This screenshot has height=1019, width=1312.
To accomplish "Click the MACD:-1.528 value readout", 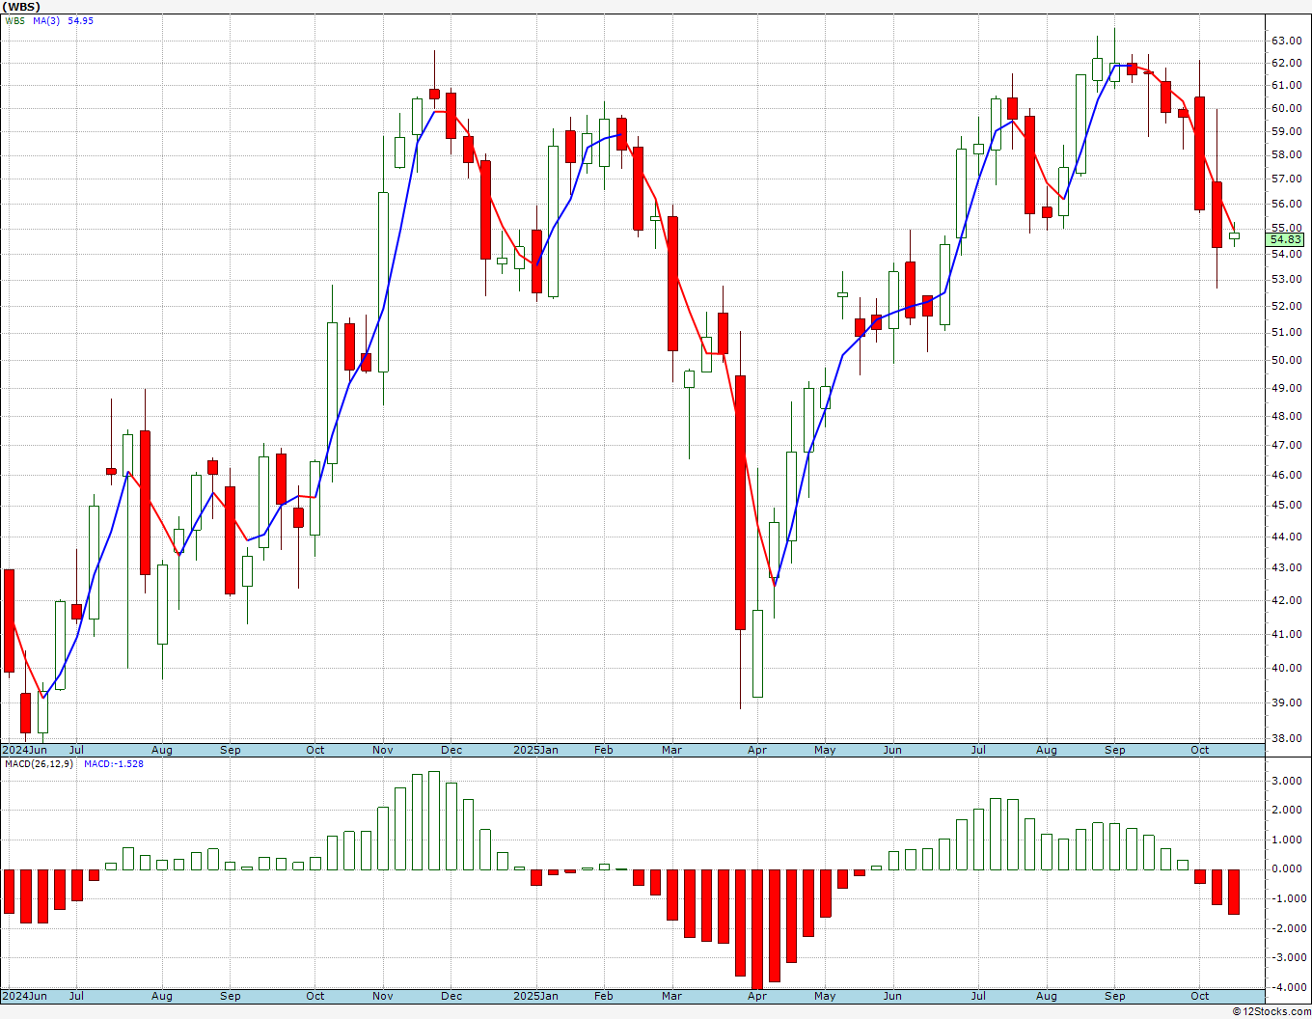I will coord(114,764).
